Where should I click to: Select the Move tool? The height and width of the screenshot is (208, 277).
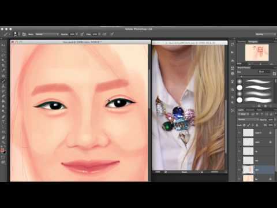pyautogui.click(x=3, y=45)
